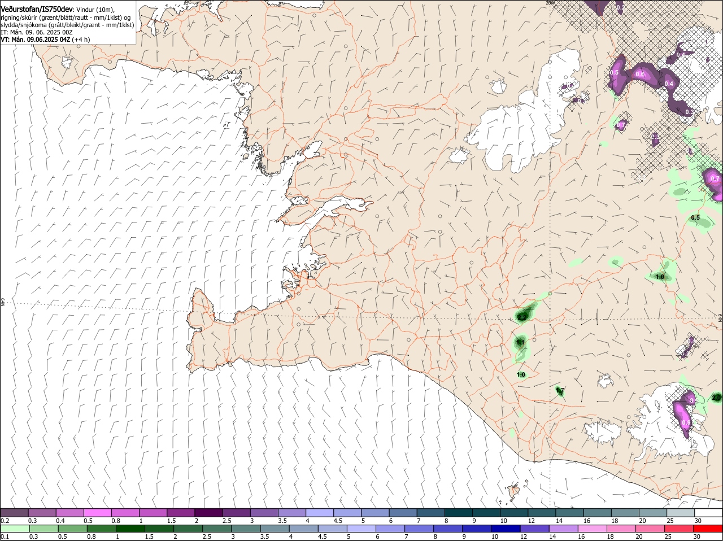Viewport: 723px width, 541px height.
Task: Click the '2.0' precipitation value at the right map edge
Action: [x=716, y=398]
